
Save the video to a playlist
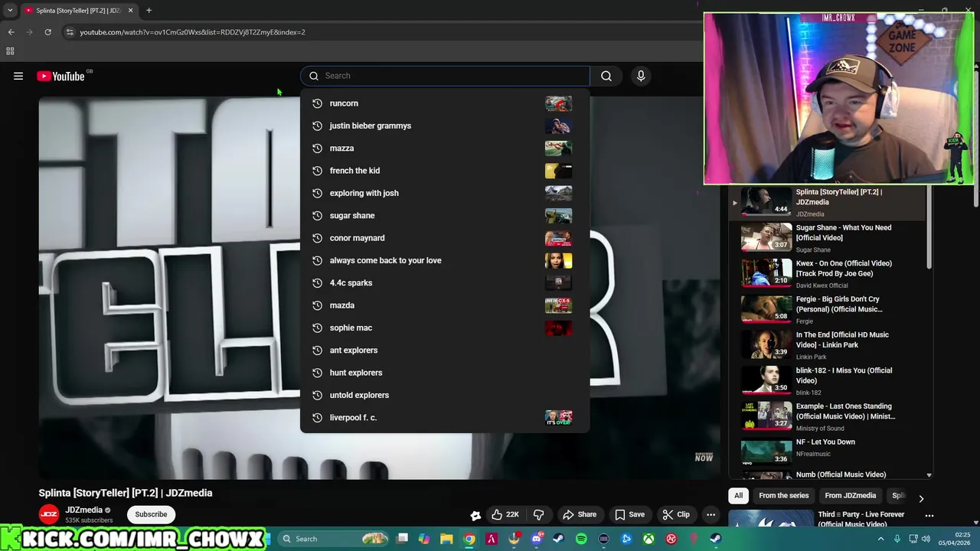point(630,514)
